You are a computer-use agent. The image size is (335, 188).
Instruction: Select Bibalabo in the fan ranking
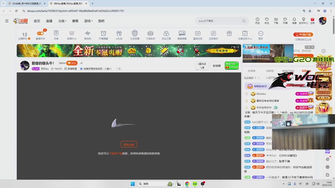[261, 94]
